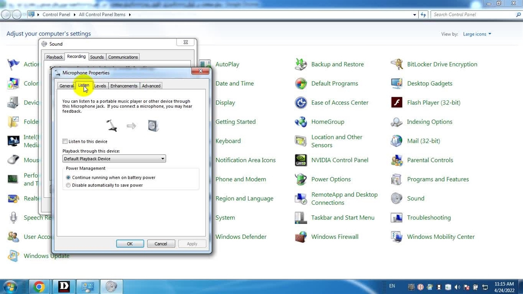Screen dimensions: 523x294
Task: Click the HomeGroup icon
Action: click(301, 122)
